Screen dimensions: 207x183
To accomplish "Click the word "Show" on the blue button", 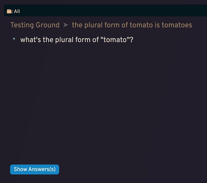I will tap(20, 169).
